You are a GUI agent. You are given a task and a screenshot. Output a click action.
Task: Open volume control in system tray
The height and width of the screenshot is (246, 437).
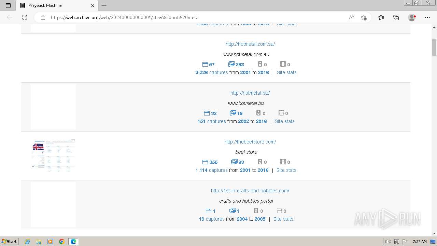(x=388, y=242)
